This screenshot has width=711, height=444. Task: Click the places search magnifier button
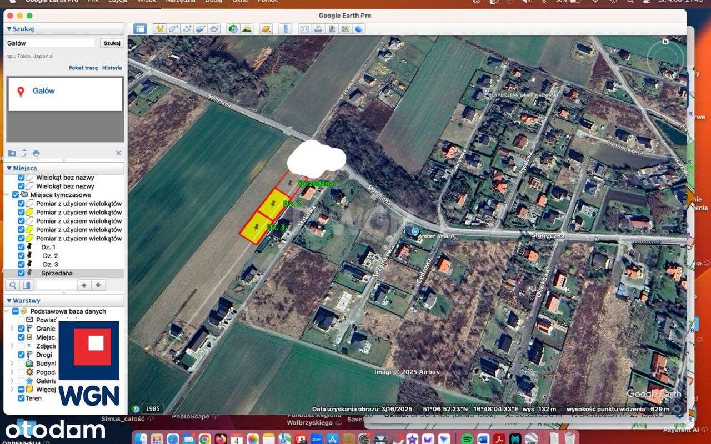[x=12, y=285]
